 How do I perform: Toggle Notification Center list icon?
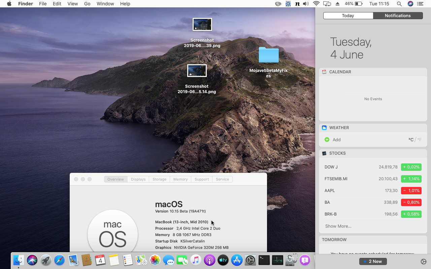pyautogui.click(x=420, y=4)
